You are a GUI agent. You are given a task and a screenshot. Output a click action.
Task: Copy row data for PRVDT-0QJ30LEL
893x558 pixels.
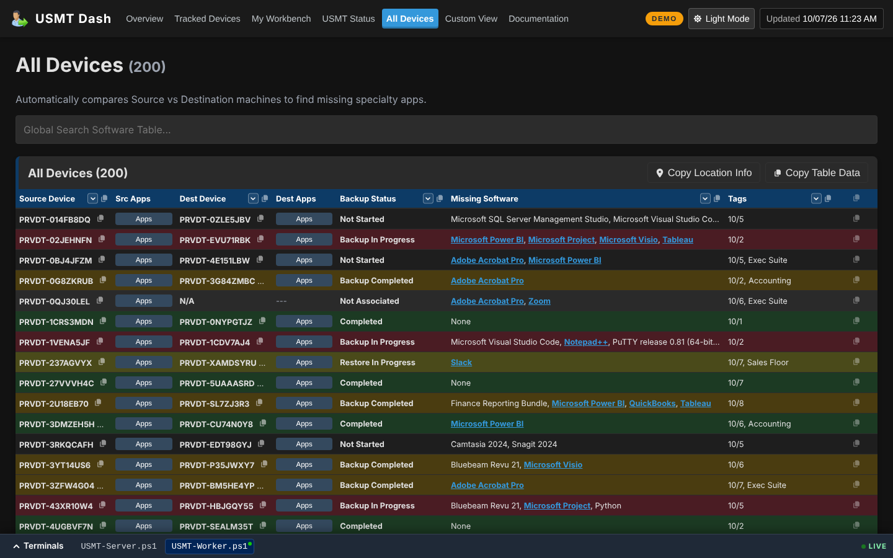point(856,301)
